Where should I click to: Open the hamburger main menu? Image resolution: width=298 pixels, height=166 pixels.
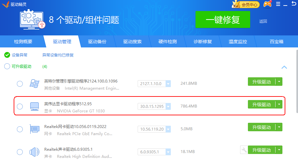click(278, 4)
